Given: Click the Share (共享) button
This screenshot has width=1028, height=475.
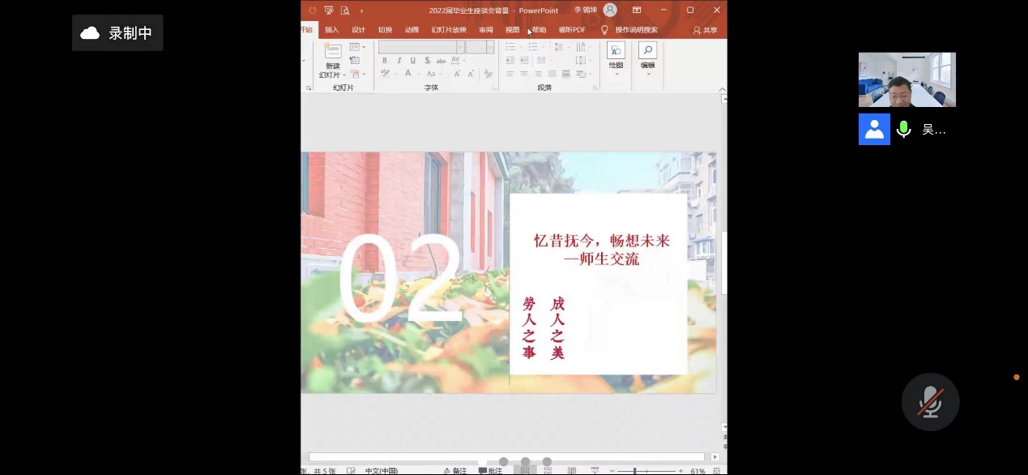Looking at the screenshot, I should pos(705,30).
